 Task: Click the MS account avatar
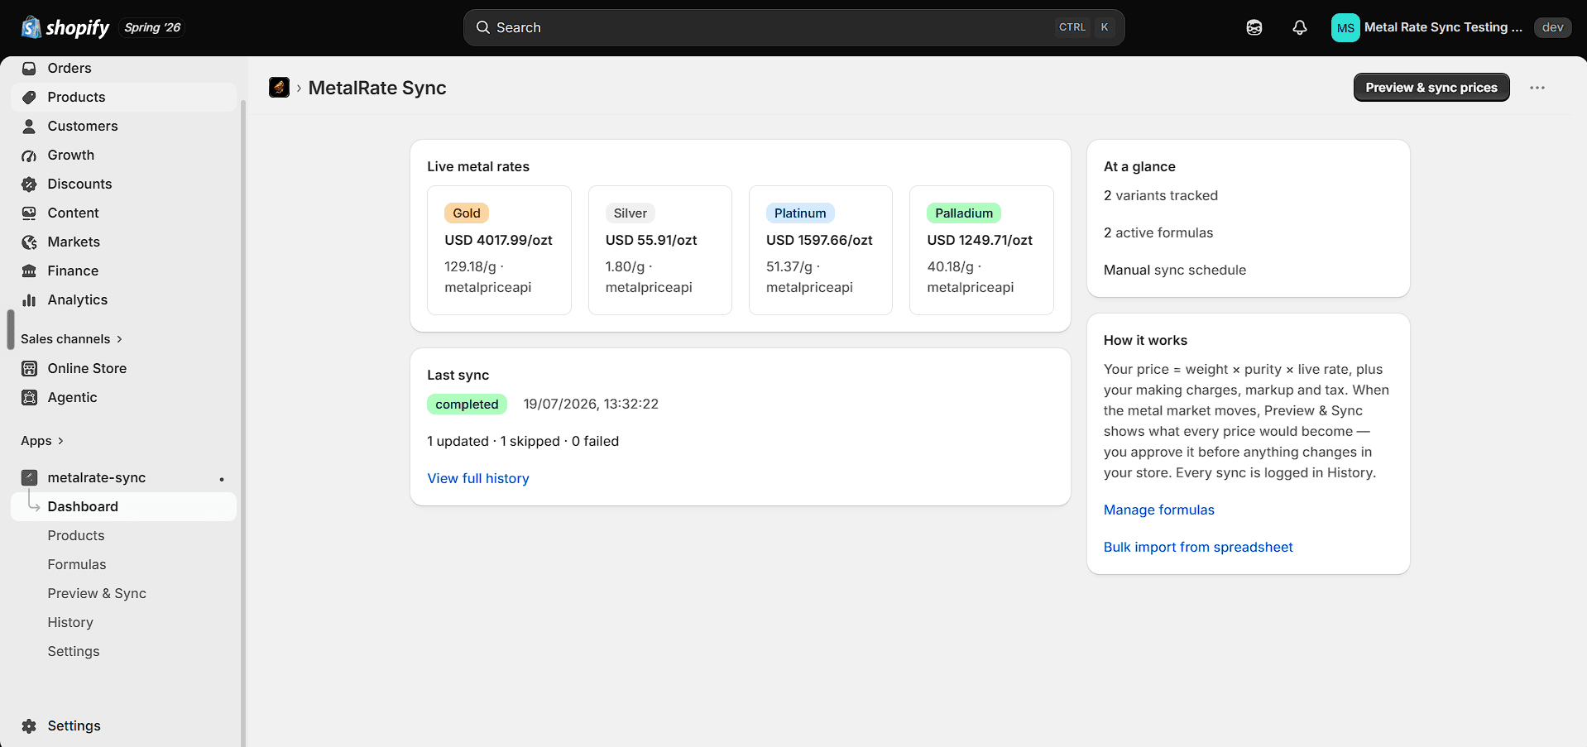[1345, 27]
